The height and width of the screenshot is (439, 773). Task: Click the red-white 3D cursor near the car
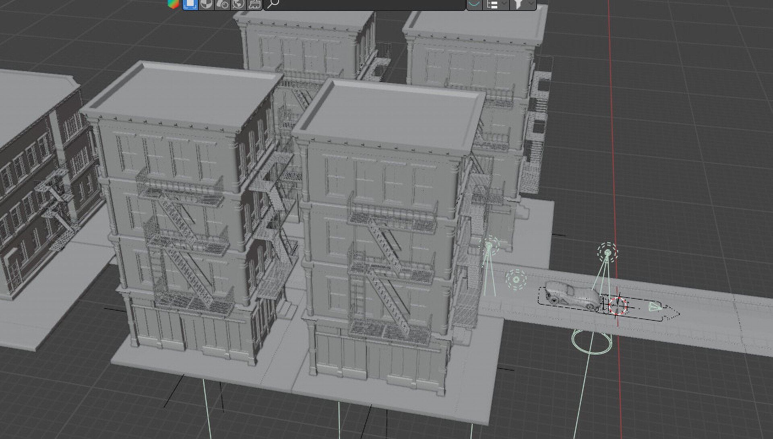coord(617,306)
